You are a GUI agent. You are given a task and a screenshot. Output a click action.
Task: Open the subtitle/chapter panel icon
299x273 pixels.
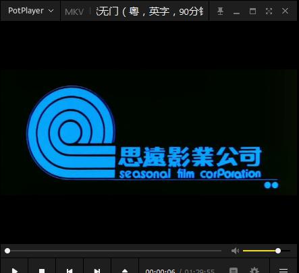pos(234,270)
